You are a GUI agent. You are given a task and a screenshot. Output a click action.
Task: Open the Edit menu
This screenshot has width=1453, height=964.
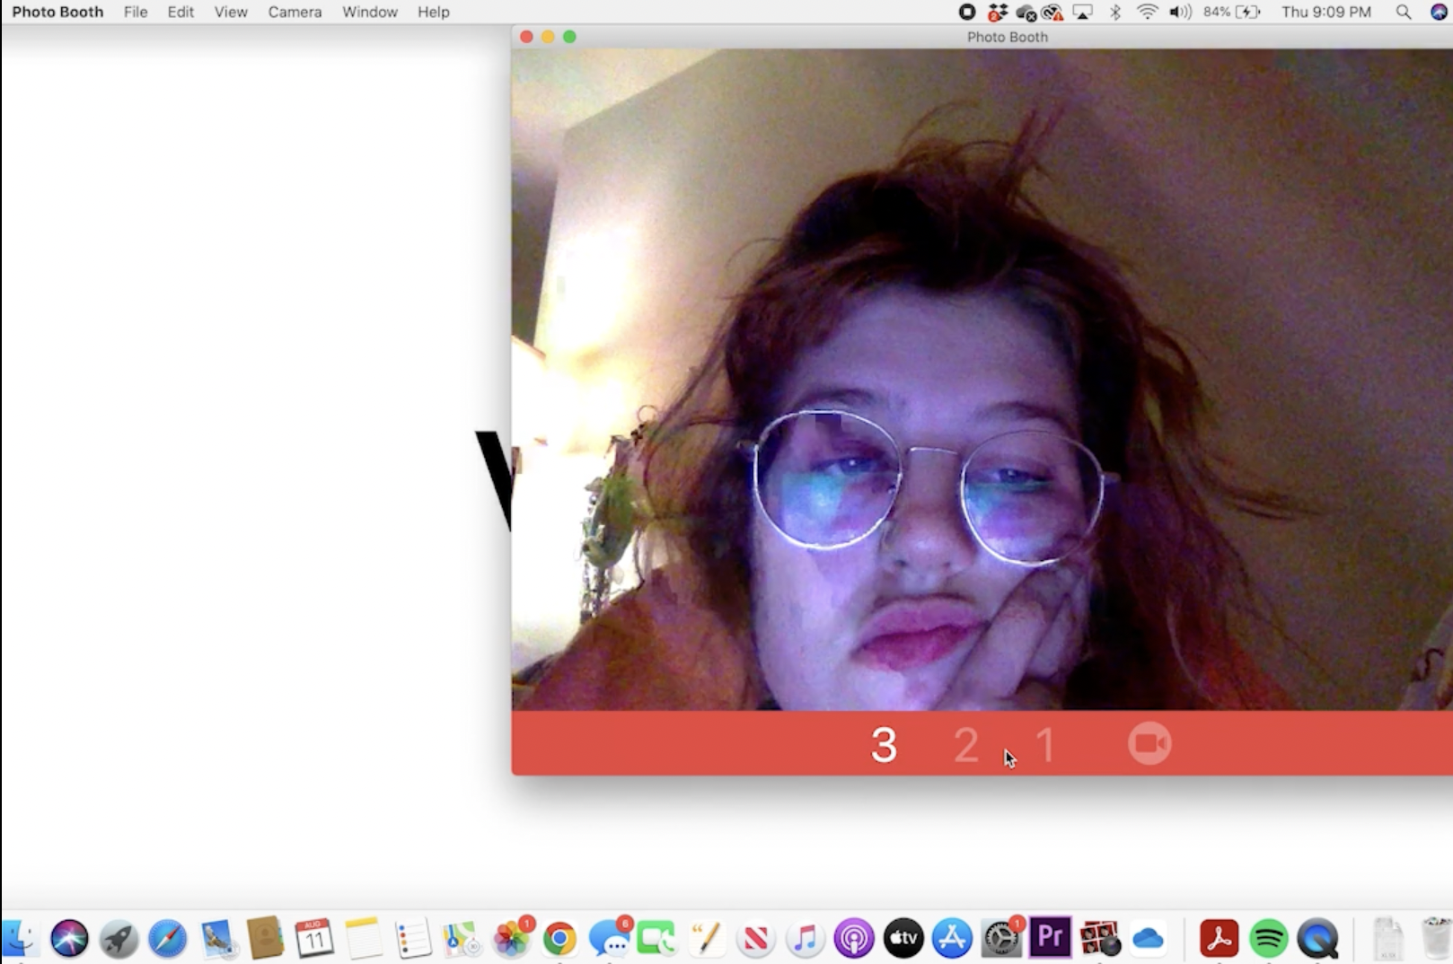181,12
